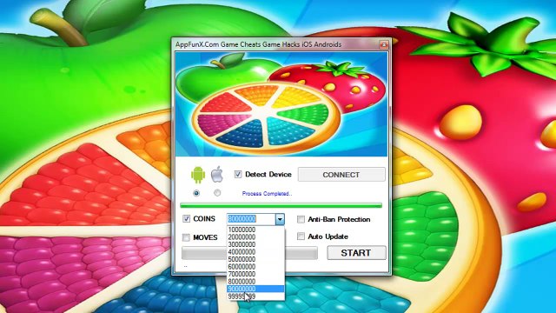Click the Process Completed status text
The image size is (556, 313).
267,194
